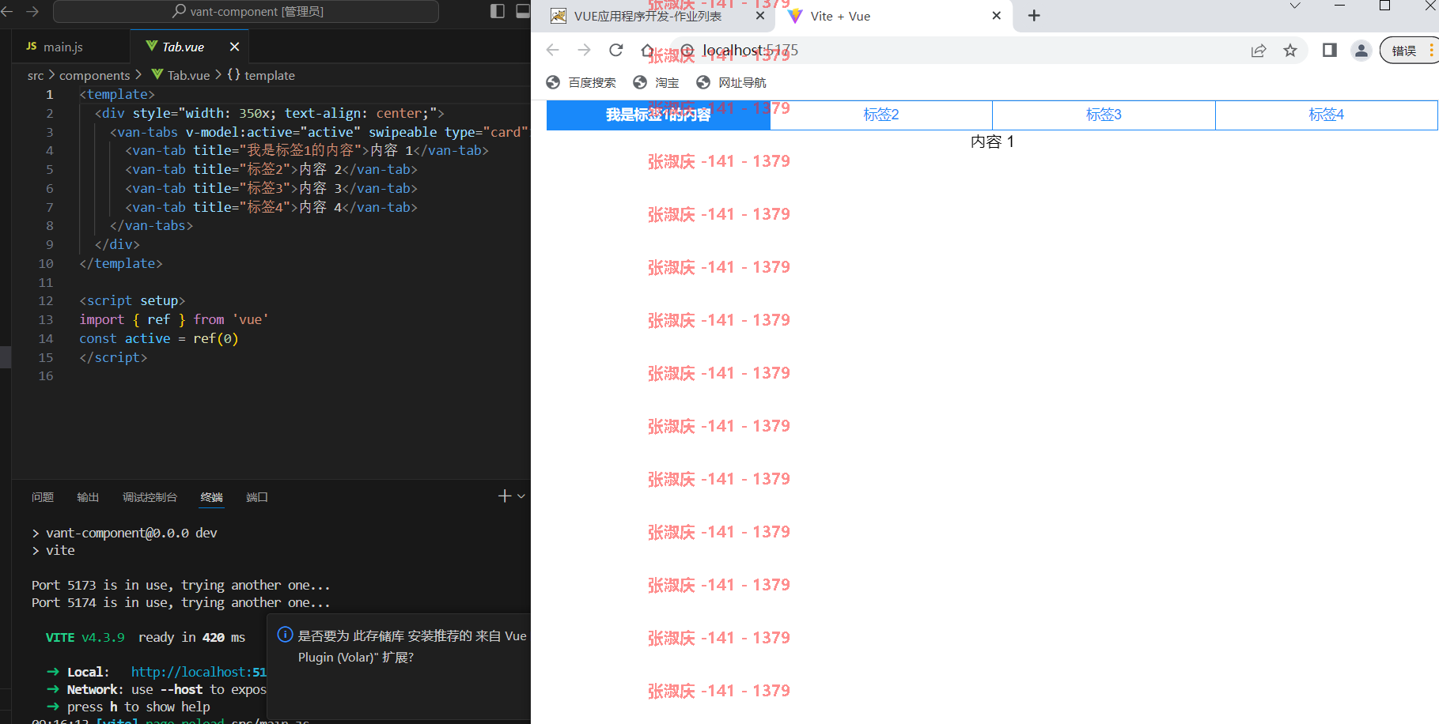Click src in the breadcrumb path
Image resolution: width=1439 pixels, height=724 pixels.
point(36,75)
